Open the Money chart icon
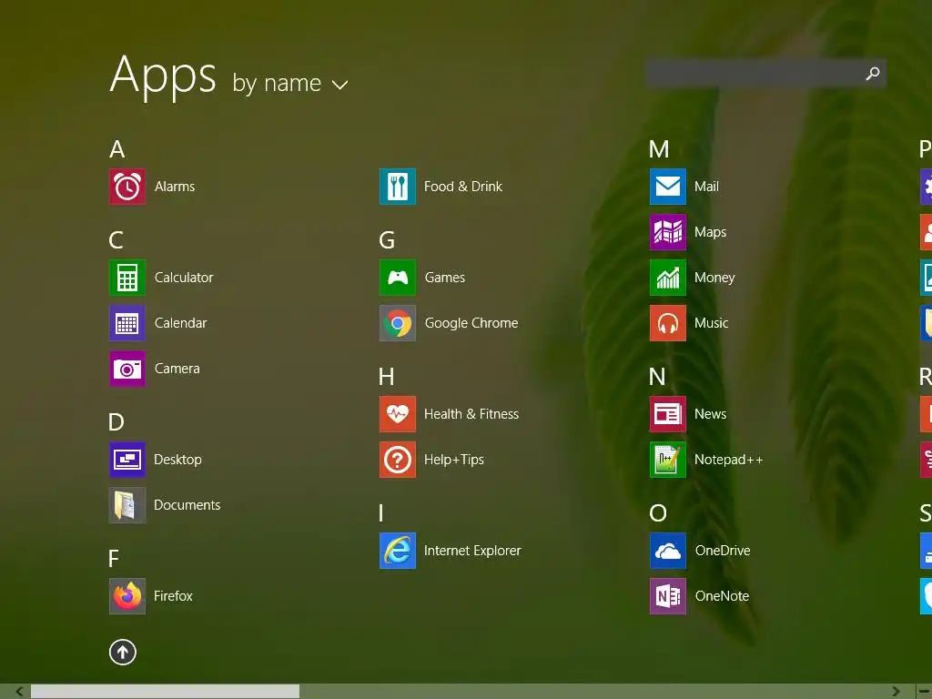The width and height of the screenshot is (932, 699). (668, 278)
